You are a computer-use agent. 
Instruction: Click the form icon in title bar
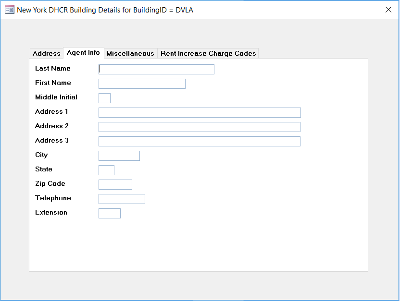10,10
